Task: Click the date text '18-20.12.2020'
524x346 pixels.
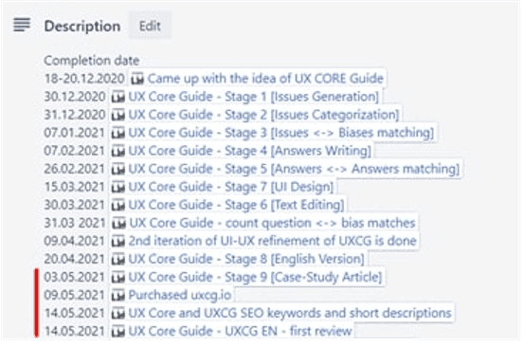Action: 84,79
